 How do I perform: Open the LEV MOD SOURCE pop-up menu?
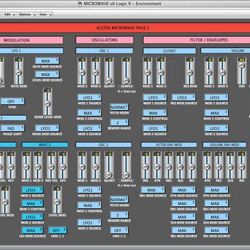[32, 231]
